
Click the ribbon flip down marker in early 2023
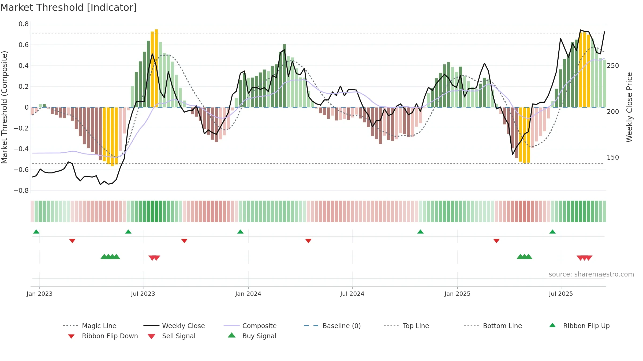click(72, 241)
